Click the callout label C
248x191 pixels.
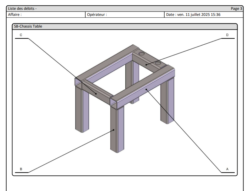(x=21, y=35)
